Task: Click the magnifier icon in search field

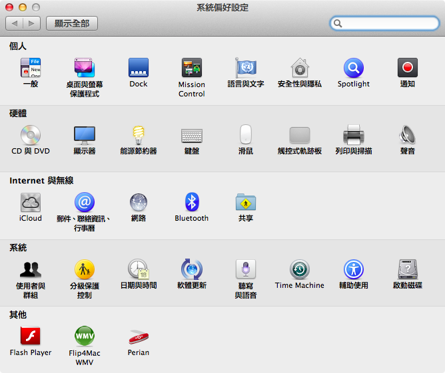Action: [338, 23]
